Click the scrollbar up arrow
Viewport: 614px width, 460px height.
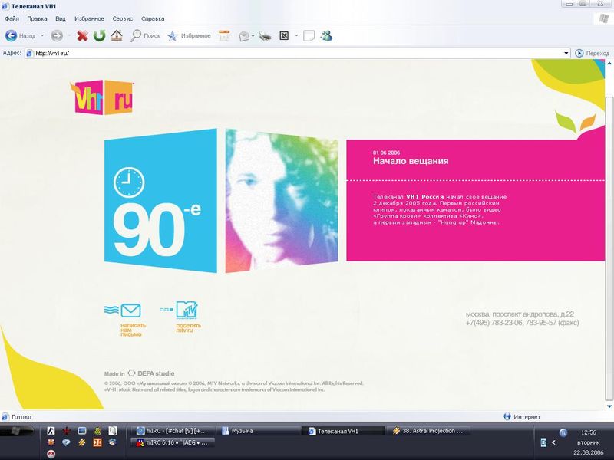click(x=609, y=63)
